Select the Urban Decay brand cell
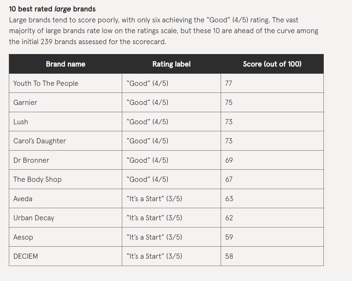The width and height of the screenshot is (352, 281). click(65, 218)
